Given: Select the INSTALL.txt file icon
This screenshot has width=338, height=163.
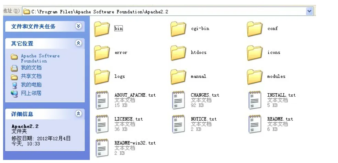Looking at the screenshot, I should pyautogui.click(x=255, y=100).
